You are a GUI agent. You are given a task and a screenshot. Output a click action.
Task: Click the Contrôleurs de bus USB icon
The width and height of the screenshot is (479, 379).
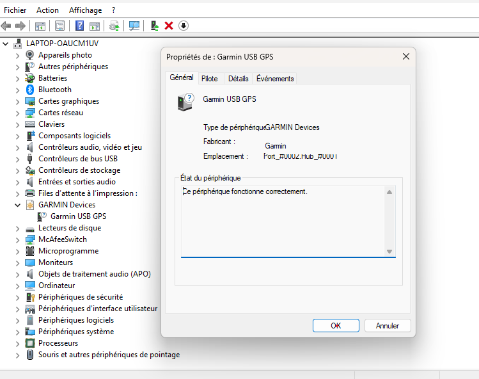tap(29, 159)
